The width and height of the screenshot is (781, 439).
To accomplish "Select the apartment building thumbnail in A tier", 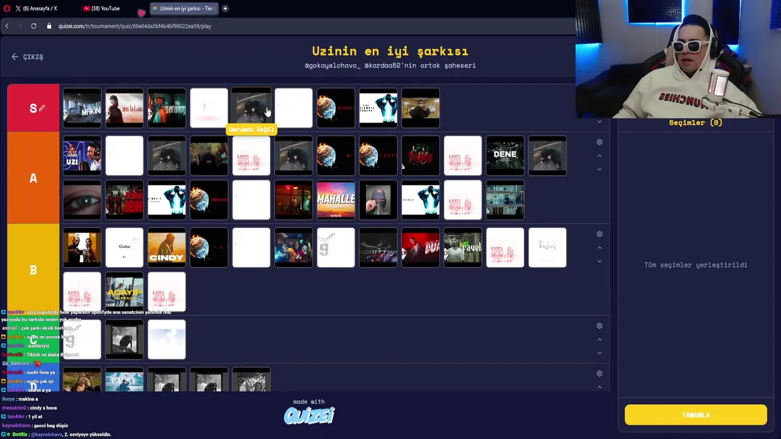I will point(505,199).
